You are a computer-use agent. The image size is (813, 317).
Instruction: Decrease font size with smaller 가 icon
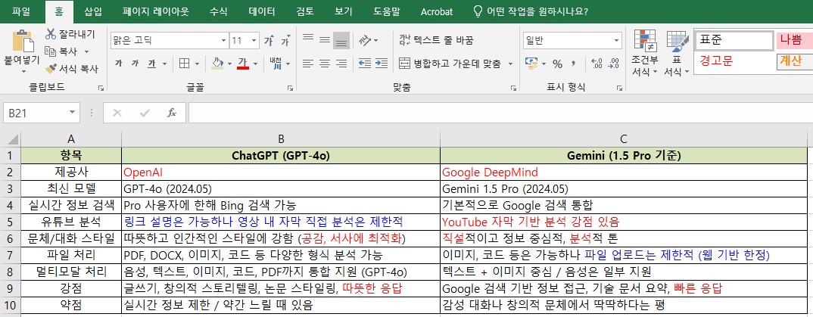(x=285, y=40)
